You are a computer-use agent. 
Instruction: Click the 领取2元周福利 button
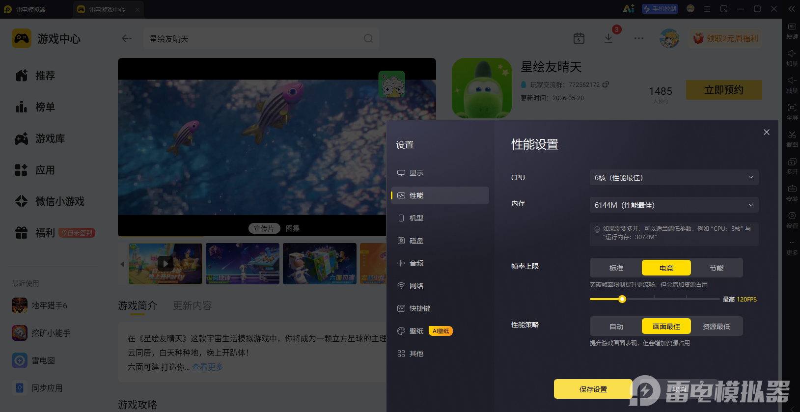click(726, 38)
